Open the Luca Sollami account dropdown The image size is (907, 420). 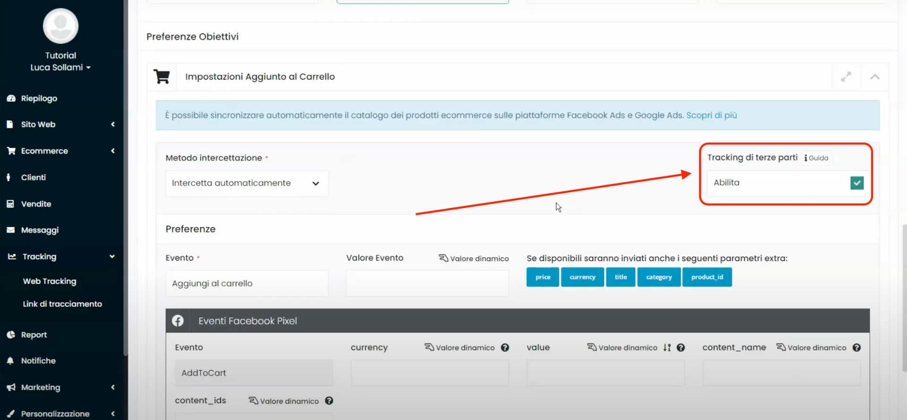pos(60,68)
